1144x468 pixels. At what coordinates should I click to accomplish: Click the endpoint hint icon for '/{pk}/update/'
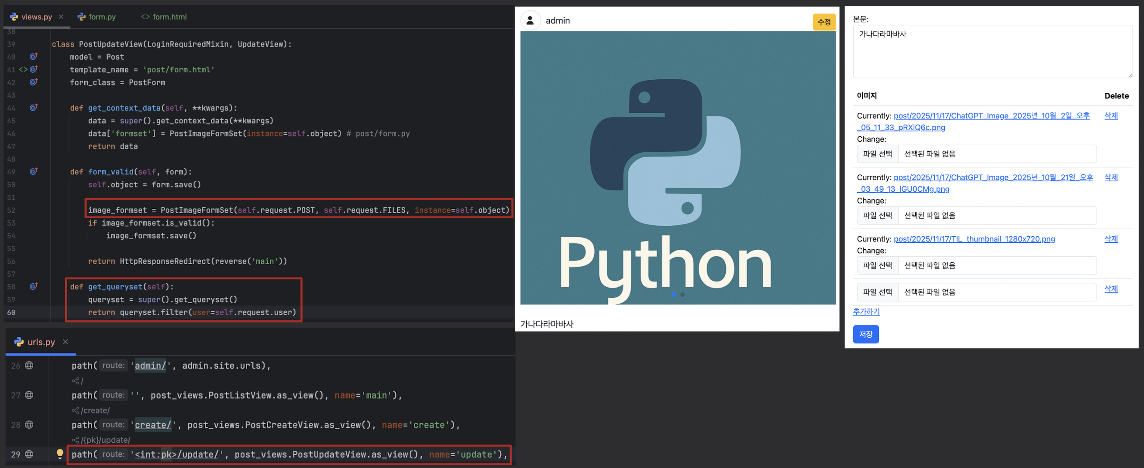76,440
